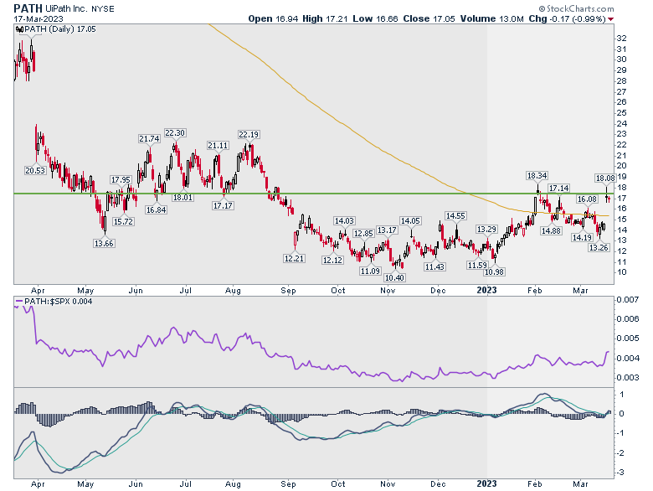Click the 0.007 value on the ratio scale

[x=628, y=300]
